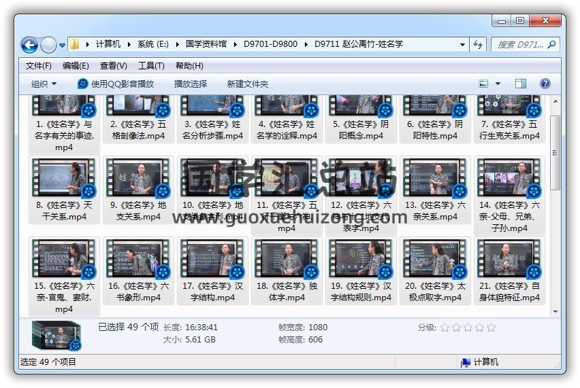Click the Back navigation arrow button
This screenshot has height=388, width=580.
29,45
